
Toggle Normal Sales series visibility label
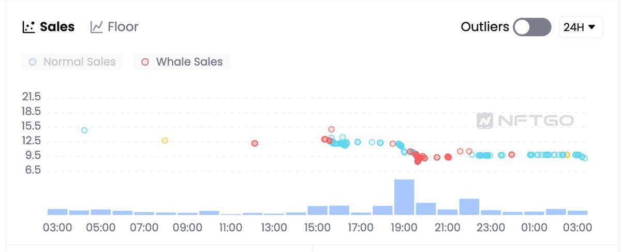[79, 62]
